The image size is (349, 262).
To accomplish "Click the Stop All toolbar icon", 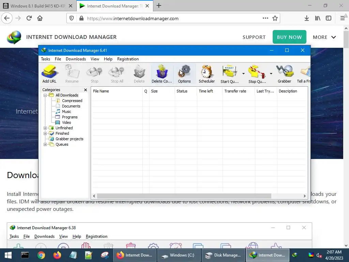I will 117,74.
